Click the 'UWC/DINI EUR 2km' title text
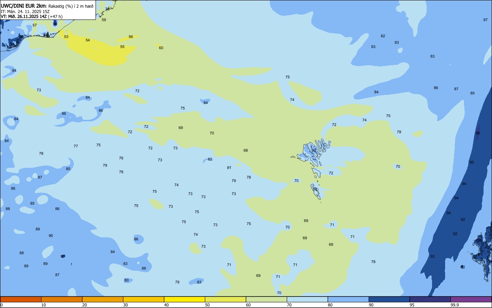 point(23,6)
